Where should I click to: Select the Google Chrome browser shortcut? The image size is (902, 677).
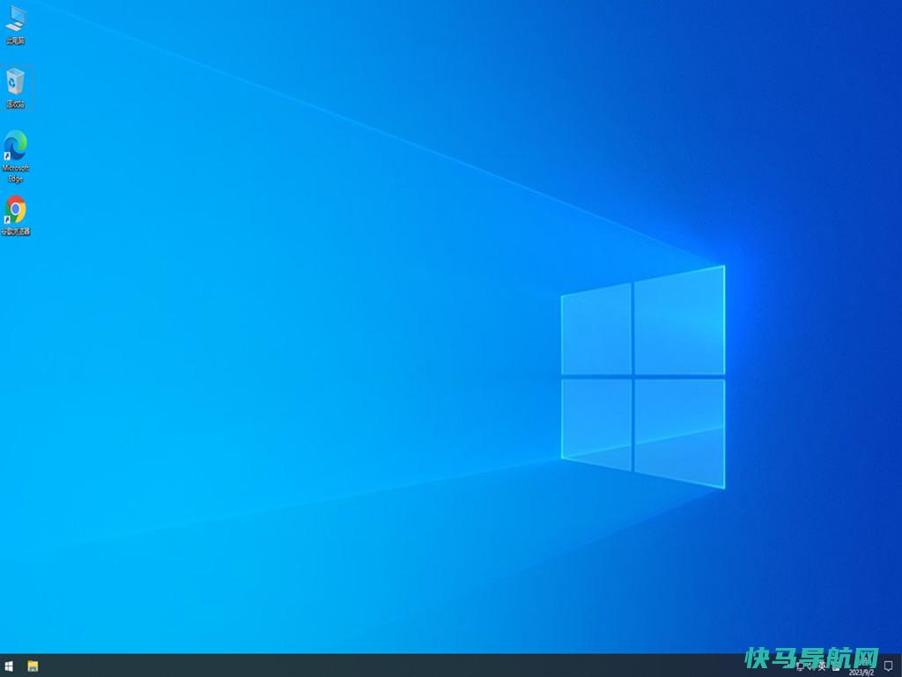(x=16, y=216)
